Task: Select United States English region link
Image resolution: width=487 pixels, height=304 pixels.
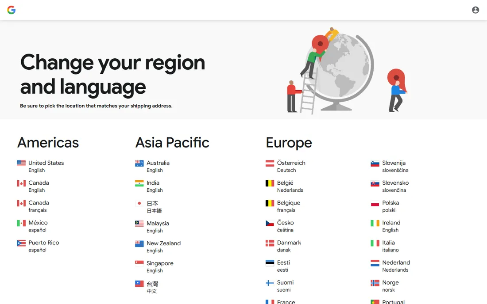Action: (40, 166)
